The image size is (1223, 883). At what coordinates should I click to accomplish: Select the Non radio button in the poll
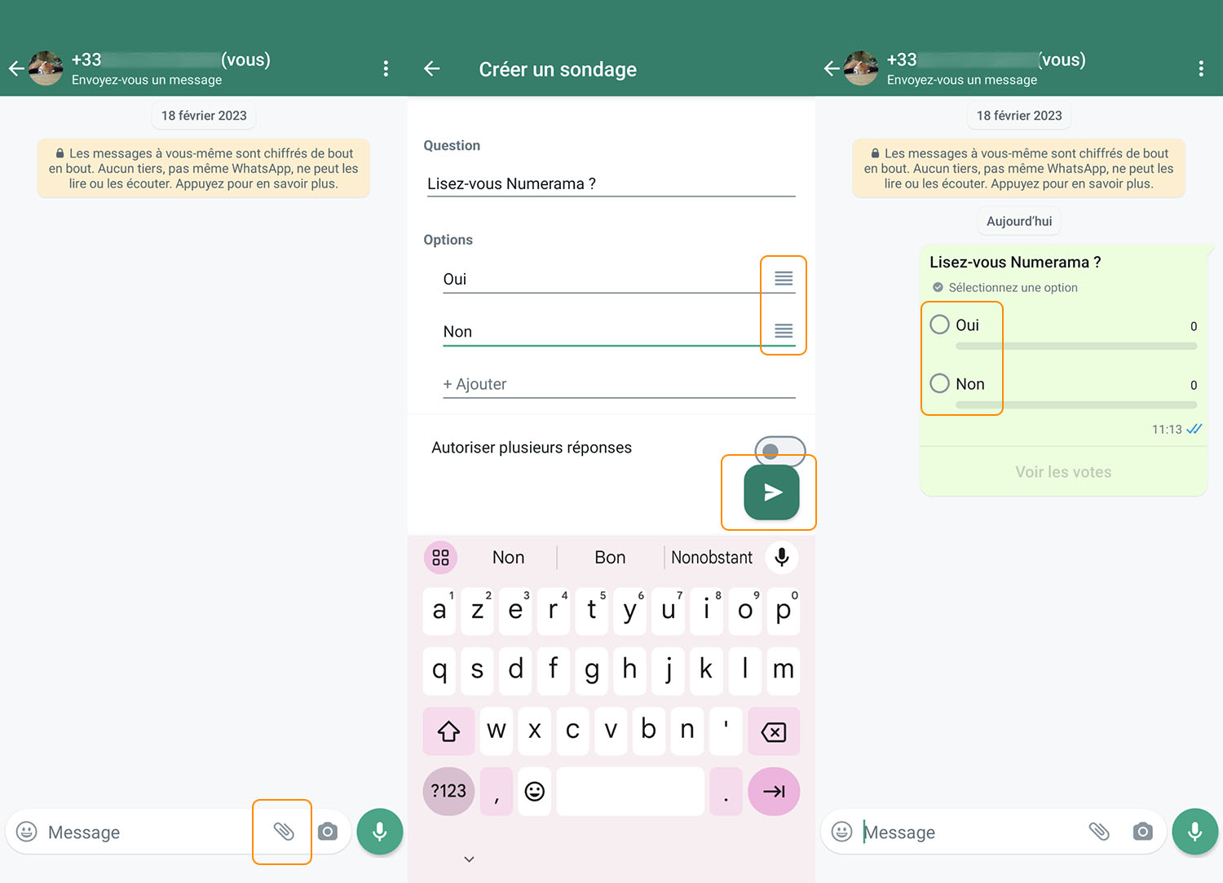[938, 383]
